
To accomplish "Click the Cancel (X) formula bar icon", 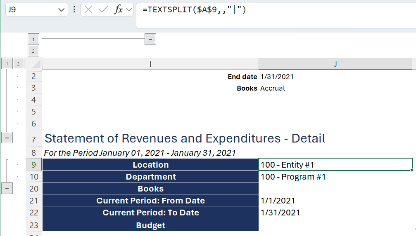I will [x=88, y=9].
